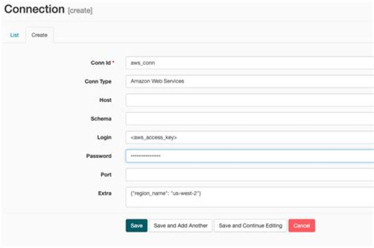Cancel the connection creation
Viewport: 374px width, 248px height.
click(301, 226)
